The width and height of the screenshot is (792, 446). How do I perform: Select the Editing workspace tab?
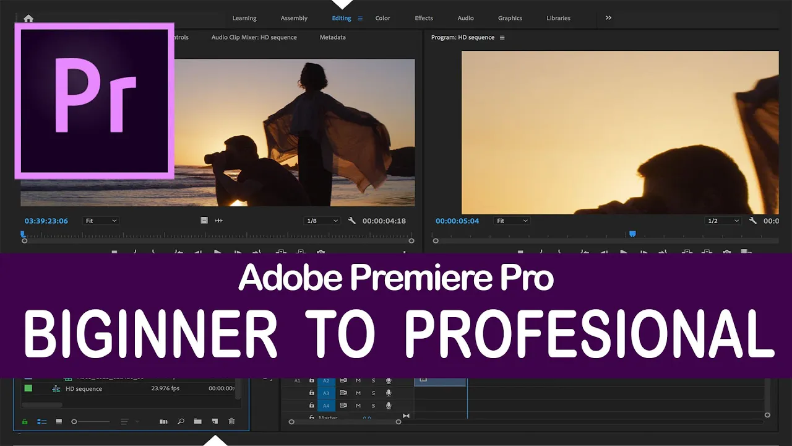point(342,19)
